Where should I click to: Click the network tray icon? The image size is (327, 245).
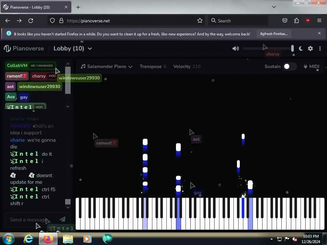coord(279,239)
